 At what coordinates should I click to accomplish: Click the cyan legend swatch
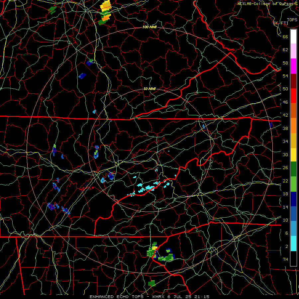pos(293,244)
